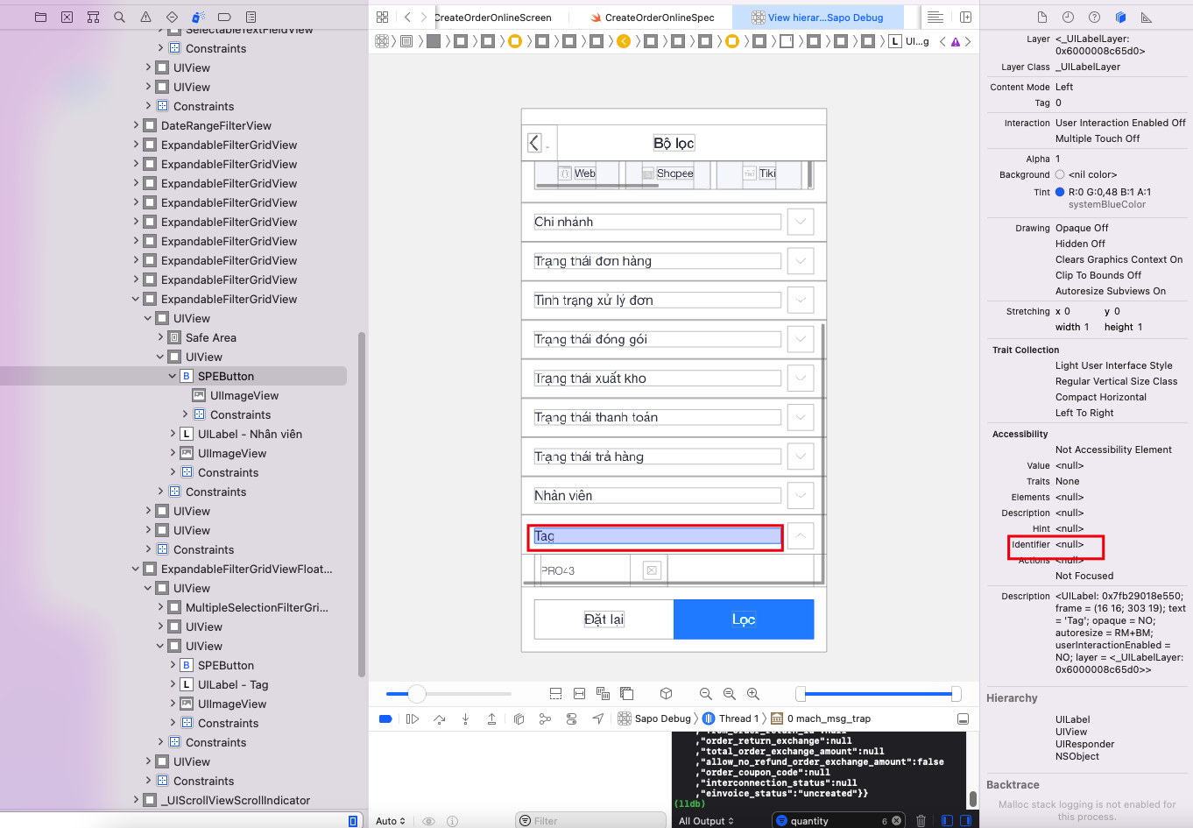Show the Size inspector ruler icon
The image size is (1193, 828).
point(1147,17)
